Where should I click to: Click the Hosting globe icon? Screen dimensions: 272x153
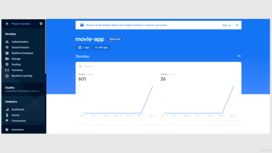tap(7, 64)
